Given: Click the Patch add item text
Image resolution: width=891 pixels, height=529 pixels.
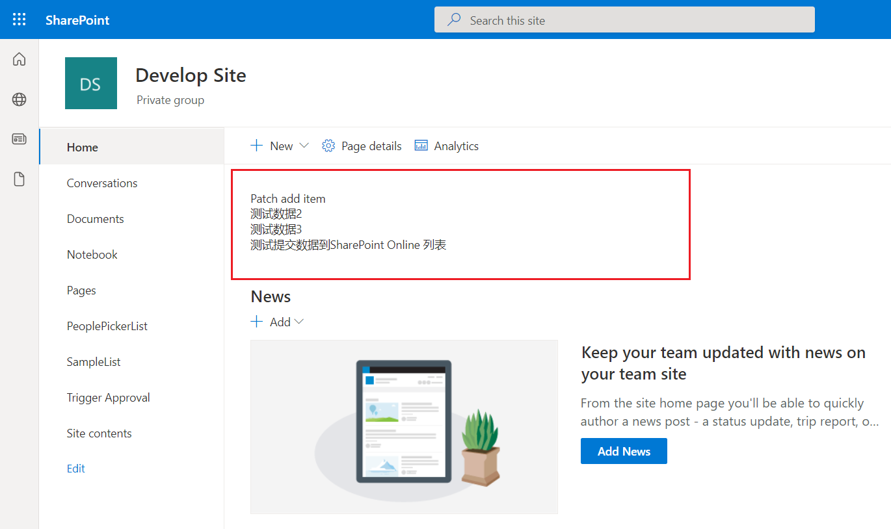Looking at the screenshot, I should pos(288,199).
